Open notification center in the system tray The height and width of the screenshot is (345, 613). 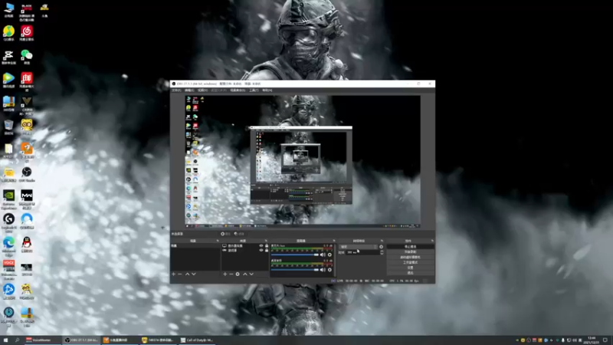[x=605, y=340]
